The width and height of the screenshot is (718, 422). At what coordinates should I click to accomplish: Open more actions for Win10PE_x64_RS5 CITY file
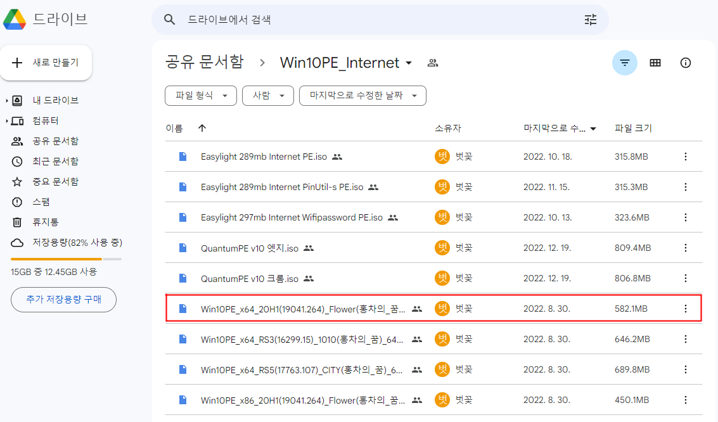pyautogui.click(x=686, y=369)
